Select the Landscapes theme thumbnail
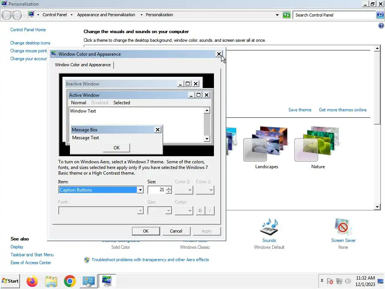 coord(267,144)
